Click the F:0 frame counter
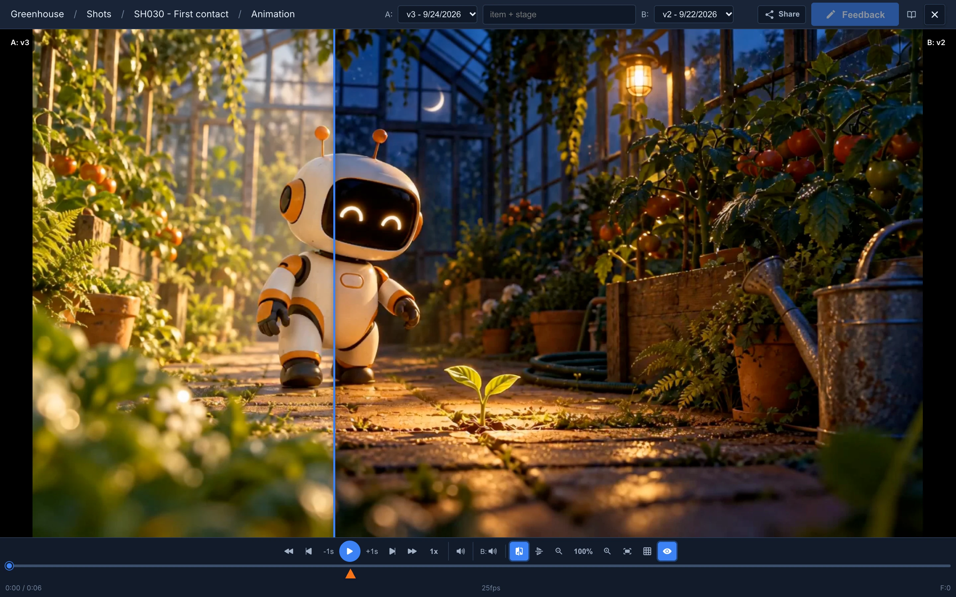This screenshot has width=956, height=597. 945,587
